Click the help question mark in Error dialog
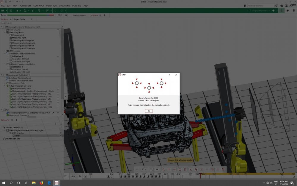297x186 pixels. [x=169, y=75]
